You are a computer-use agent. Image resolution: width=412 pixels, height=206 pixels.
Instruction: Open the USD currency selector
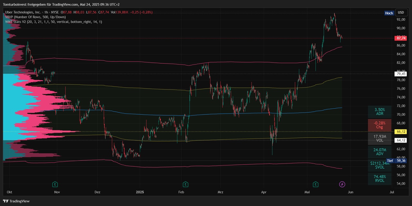click(x=401, y=13)
